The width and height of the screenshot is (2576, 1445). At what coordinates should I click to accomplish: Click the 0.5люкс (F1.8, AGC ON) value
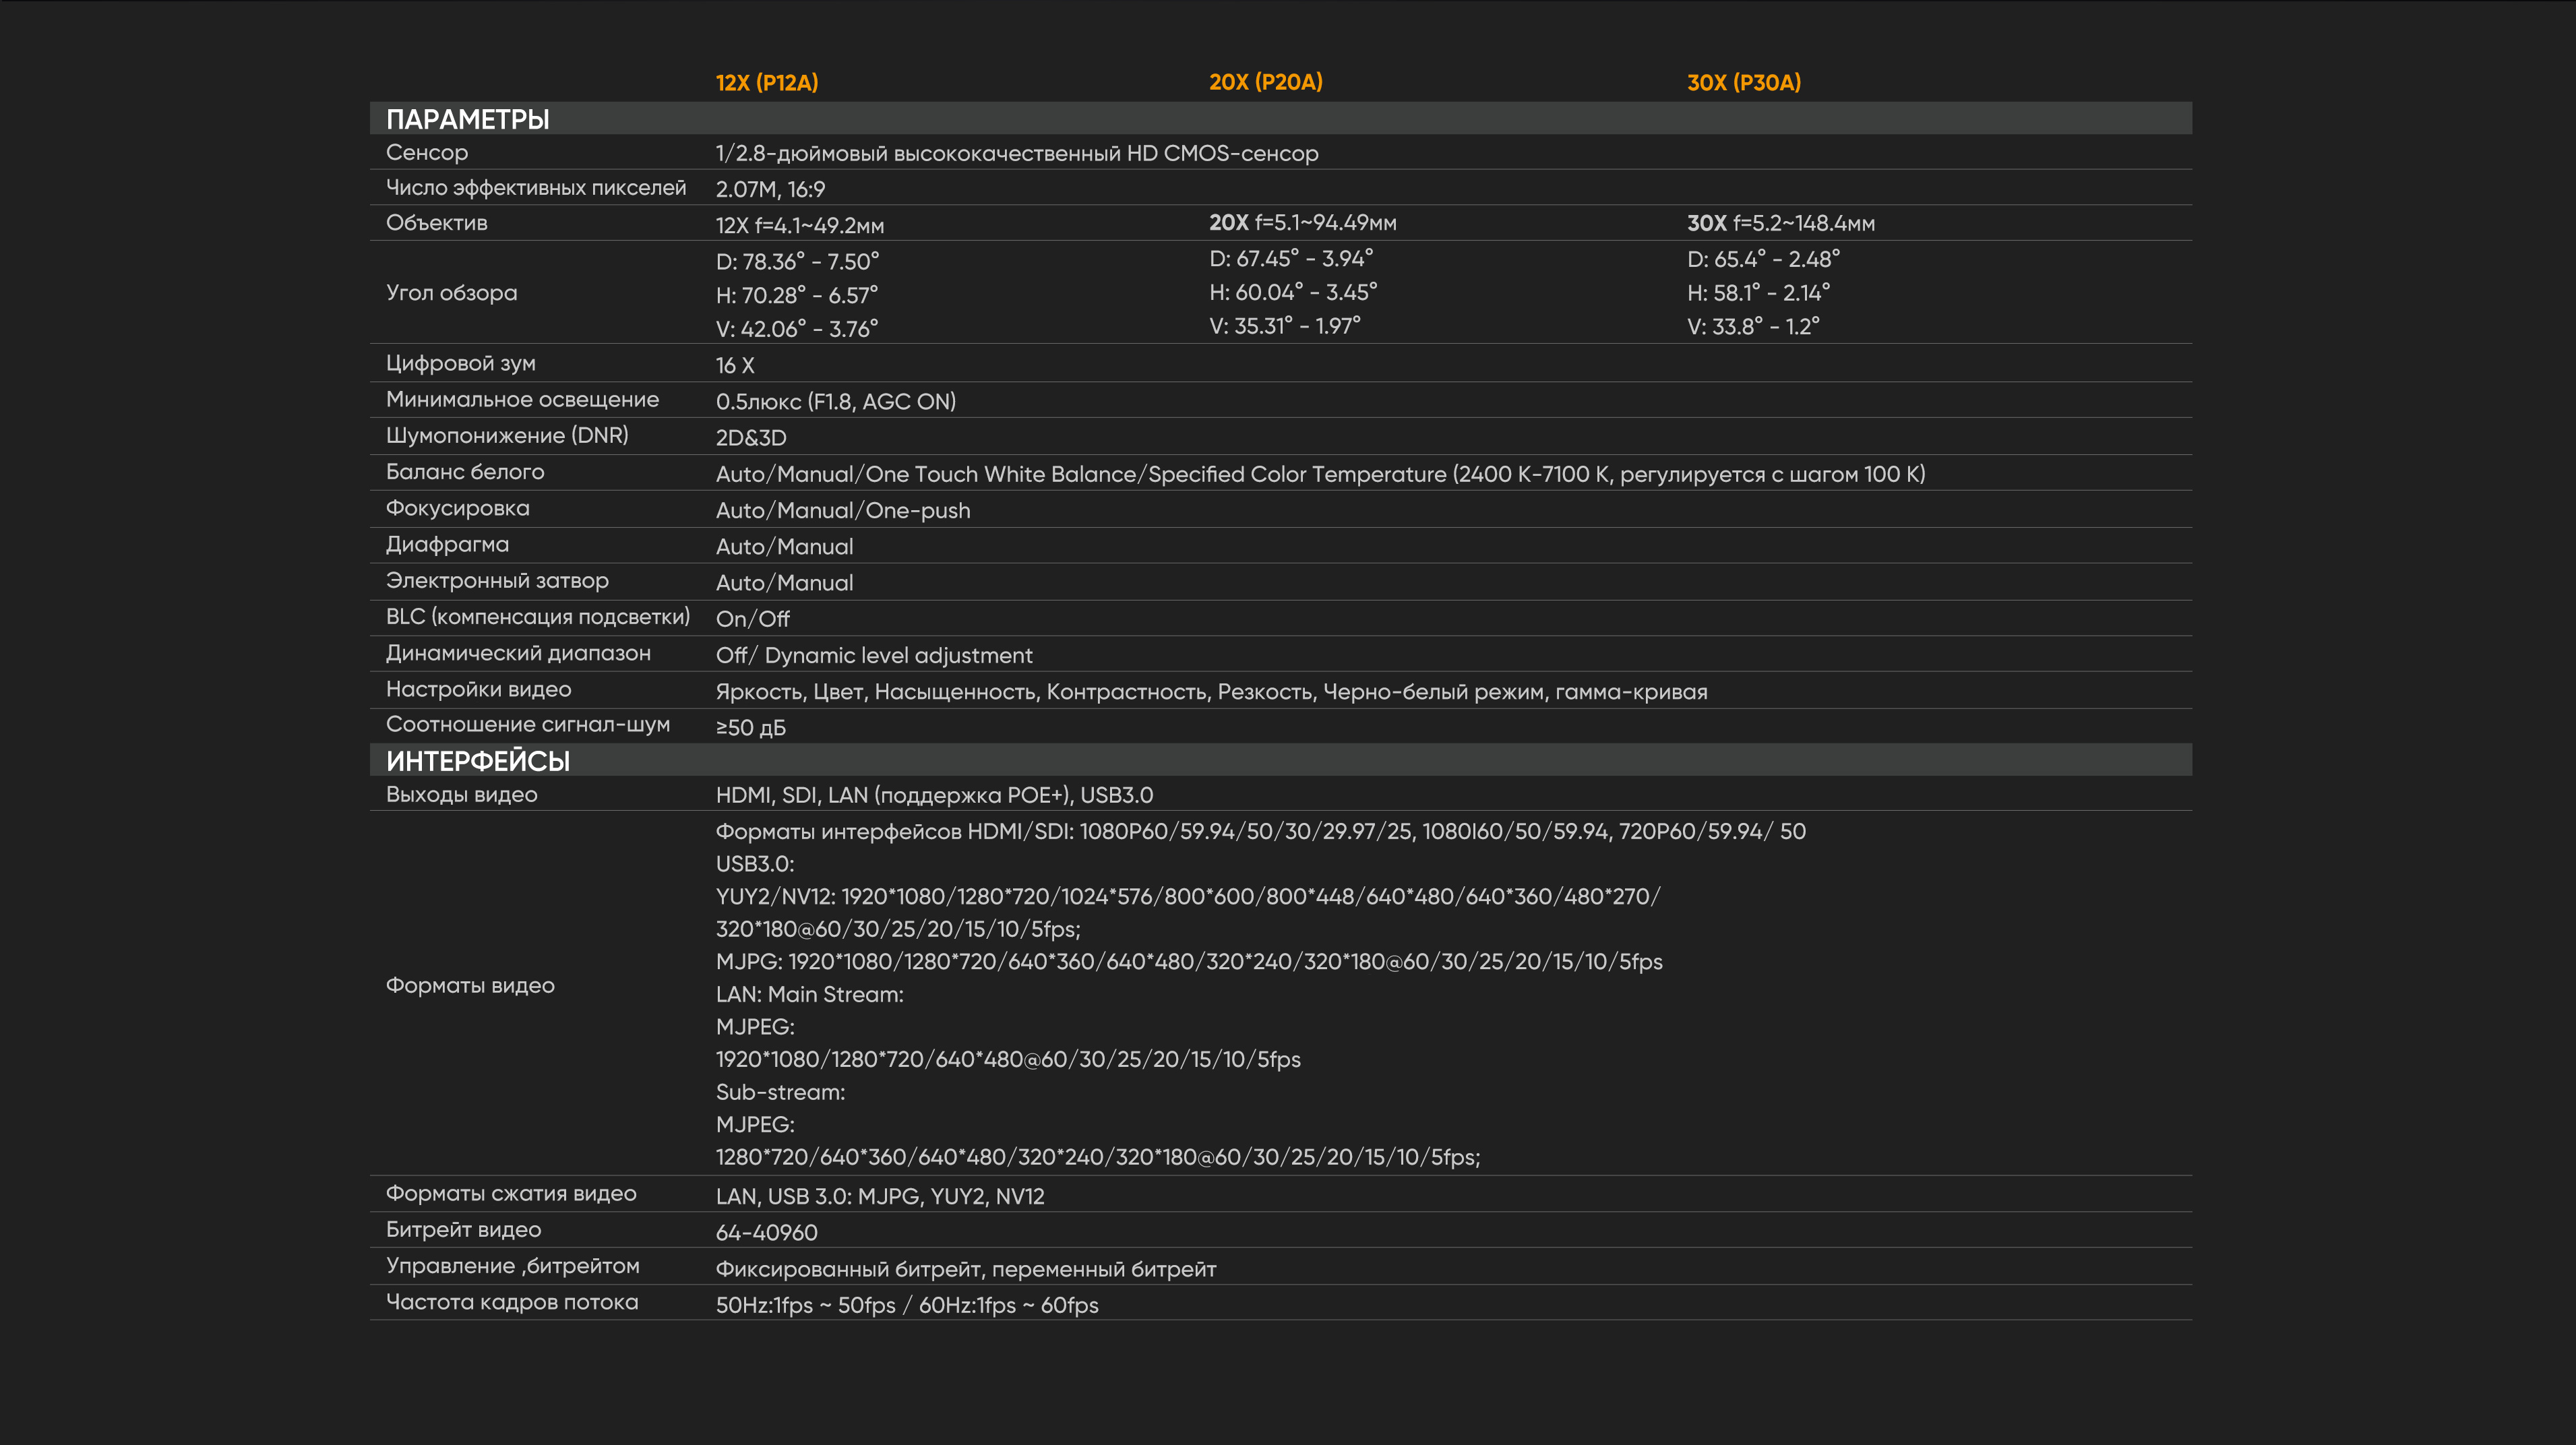click(836, 402)
